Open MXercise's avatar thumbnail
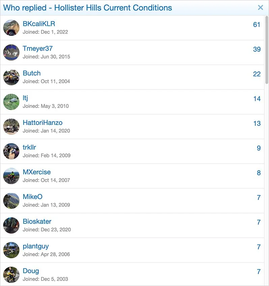 pos(11,176)
